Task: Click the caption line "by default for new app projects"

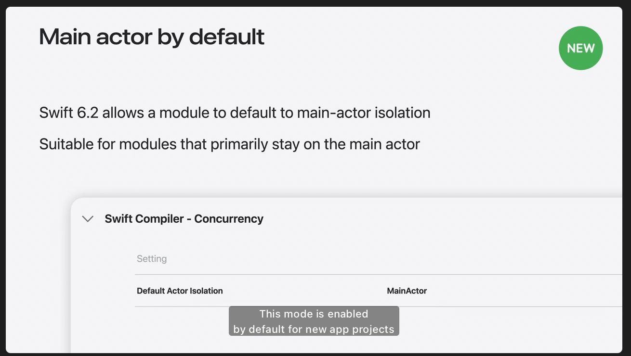Action: click(314, 330)
